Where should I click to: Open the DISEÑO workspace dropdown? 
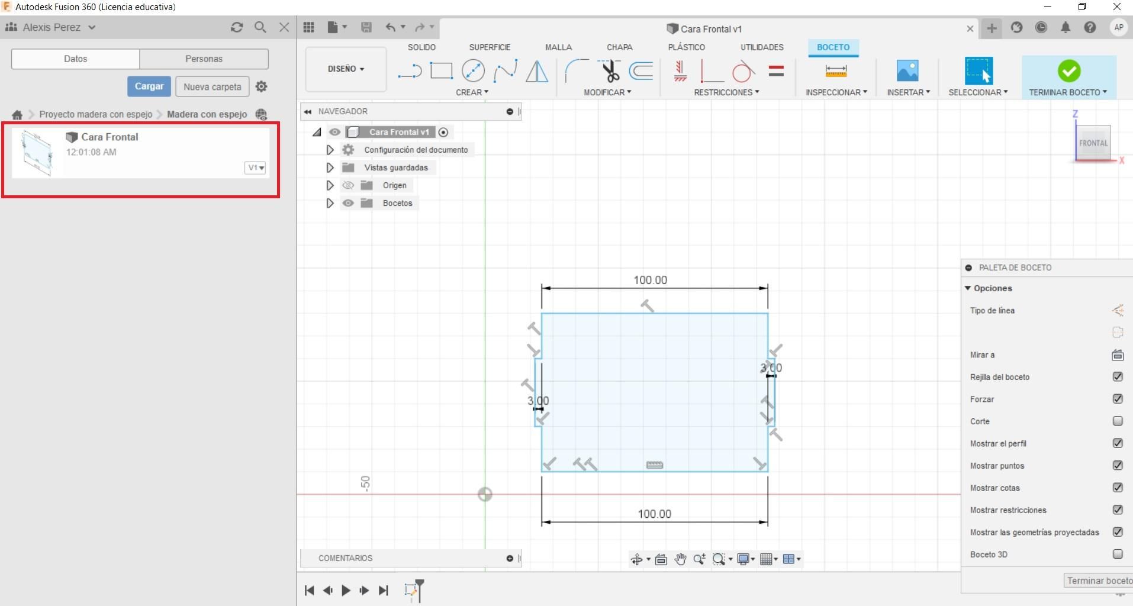346,69
